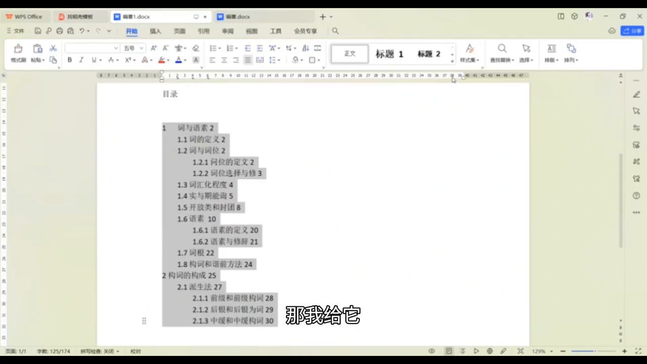Click the new tab plus button
The width and height of the screenshot is (647, 364).
(322, 17)
